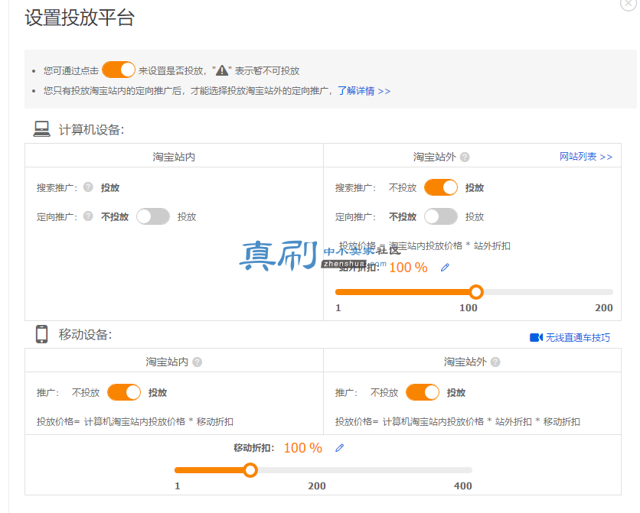Toggle computer 淘宝站外 定向推广 switch

(441, 216)
